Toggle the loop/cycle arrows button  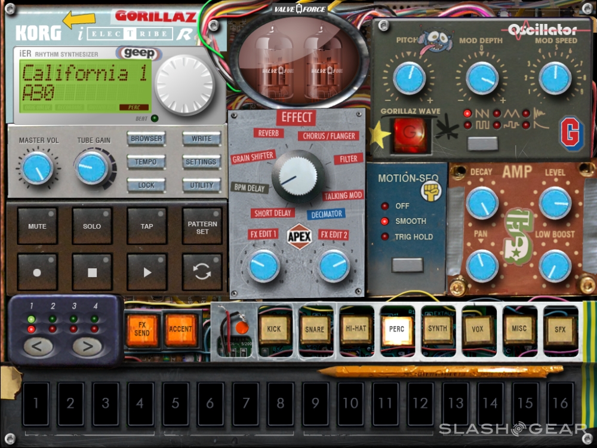click(x=202, y=272)
